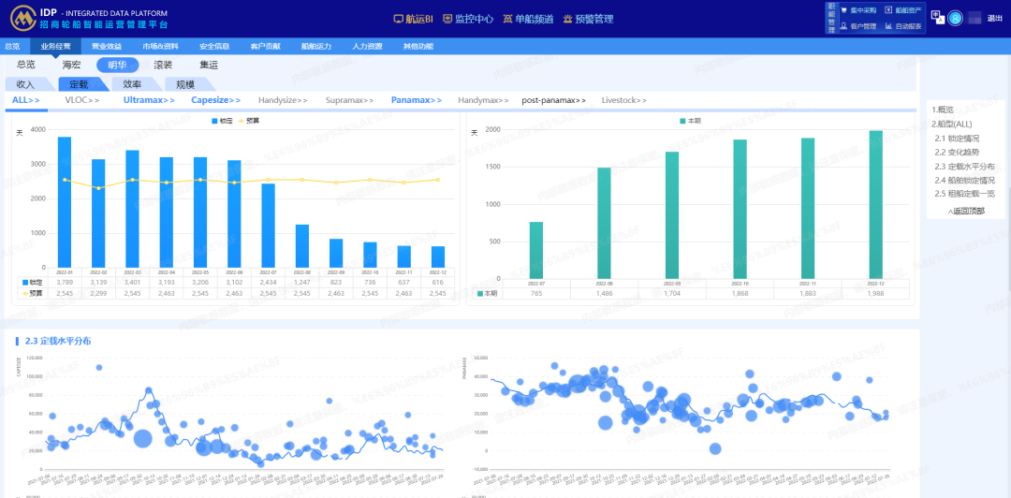Jump to 2.2 变化趋势 section
The image size is (1011, 498).
pos(957,153)
